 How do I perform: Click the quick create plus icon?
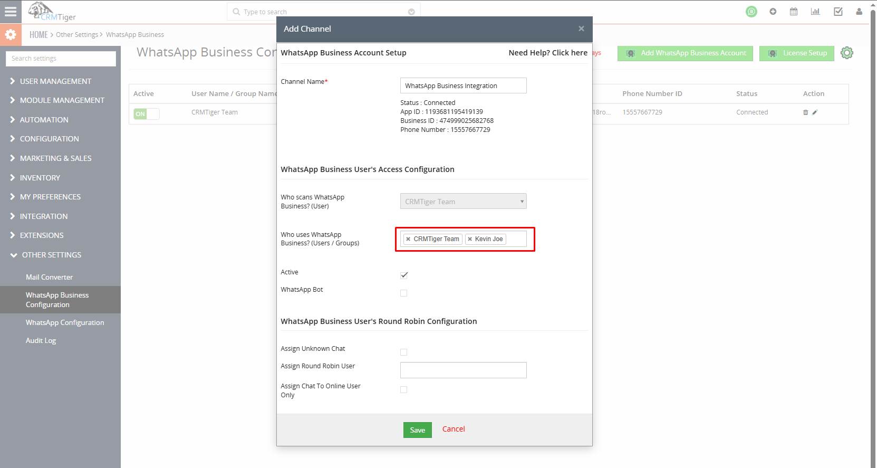pyautogui.click(x=773, y=12)
